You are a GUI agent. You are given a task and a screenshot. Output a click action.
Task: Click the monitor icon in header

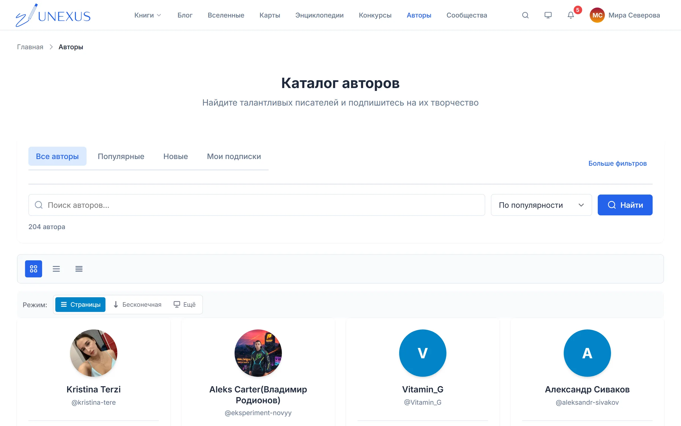(x=548, y=15)
